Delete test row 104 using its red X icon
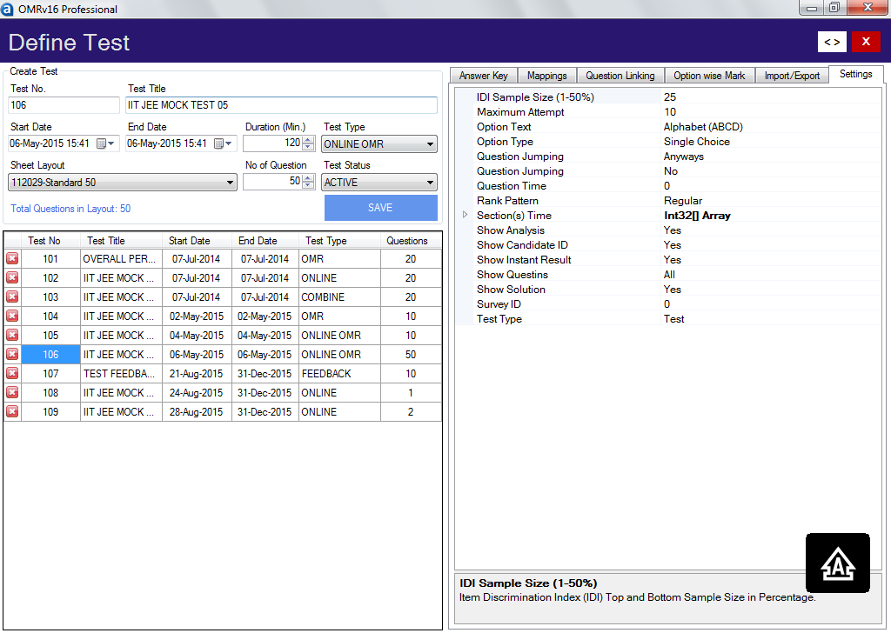The height and width of the screenshot is (633, 891). tap(12, 316)
